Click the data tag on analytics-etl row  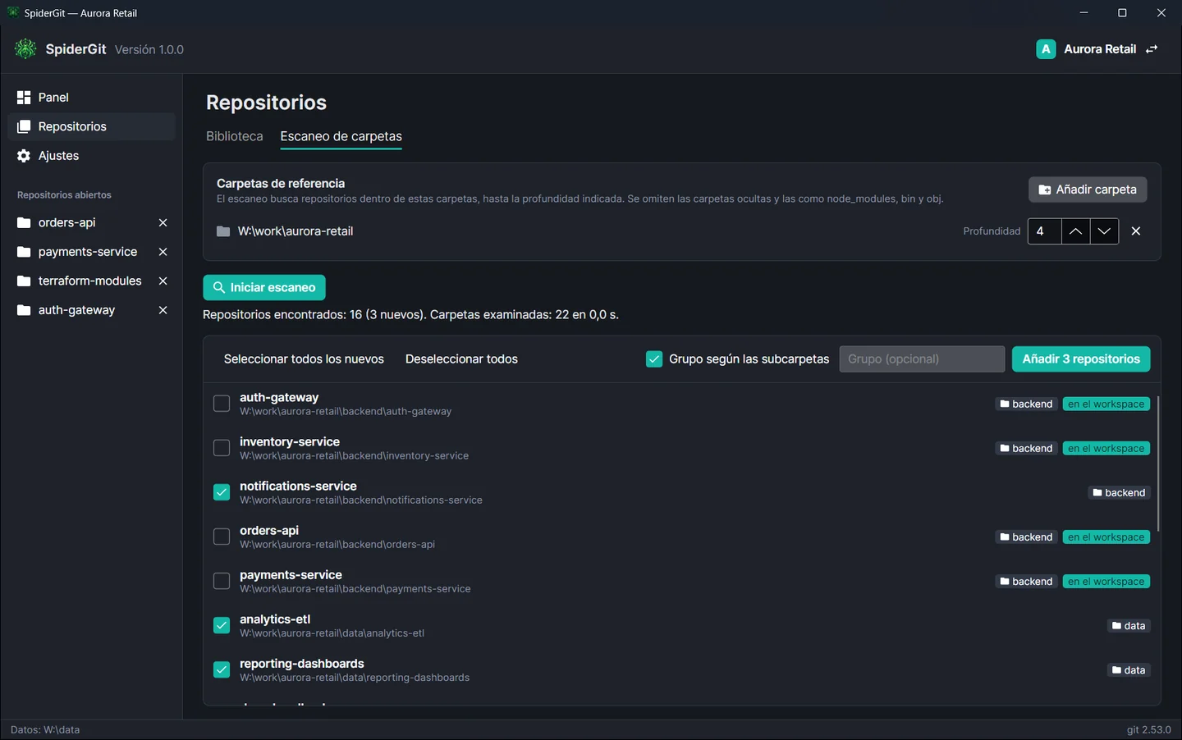pyautogui.click(x=1129, y=626)
